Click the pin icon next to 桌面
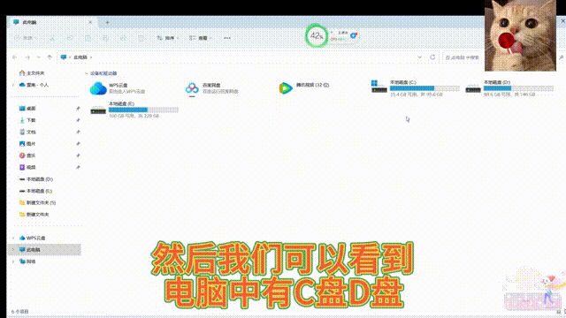 (78, 108)
